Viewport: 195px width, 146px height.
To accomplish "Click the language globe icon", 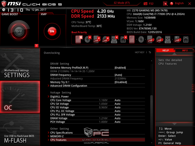I will pyautogui.click(x=172, y=3).
